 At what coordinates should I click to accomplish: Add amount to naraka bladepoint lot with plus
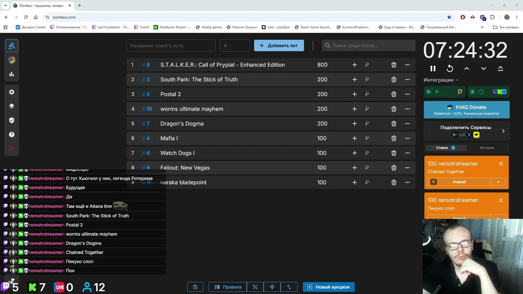355,183
